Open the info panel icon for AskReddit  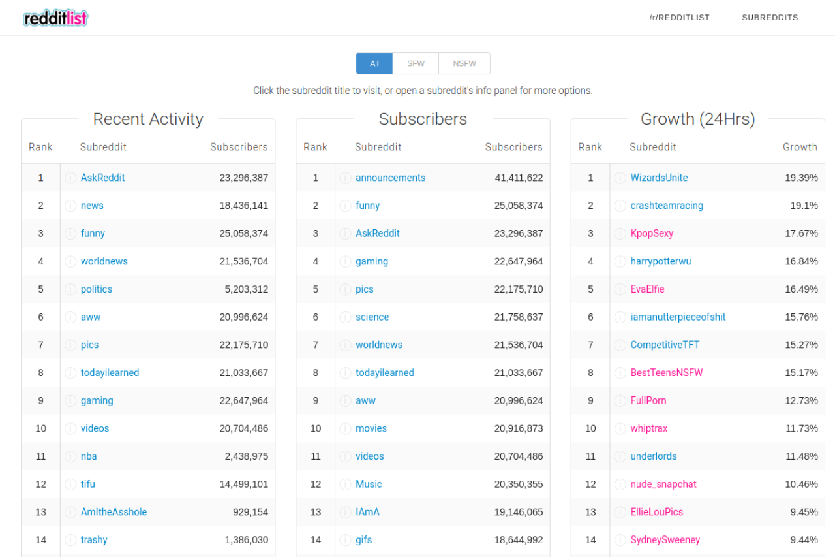tap(70, 178)
